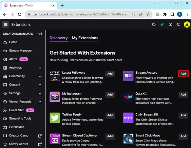Click the Safety Center sidebar label
Screen dimensions: 191x148
pyautogui.click(x=19, y=144)
